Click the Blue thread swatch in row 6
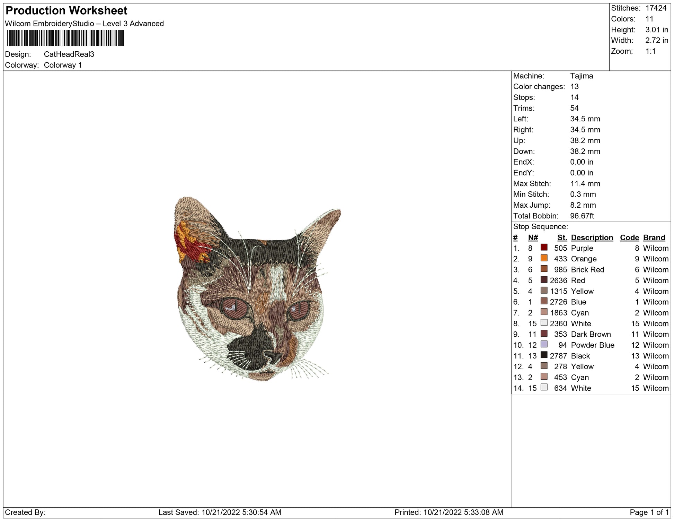674x519 pixels. tap(544, 301)
